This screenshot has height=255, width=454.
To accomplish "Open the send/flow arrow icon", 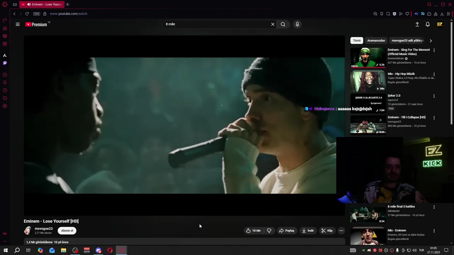I will (x=401, y=14).
